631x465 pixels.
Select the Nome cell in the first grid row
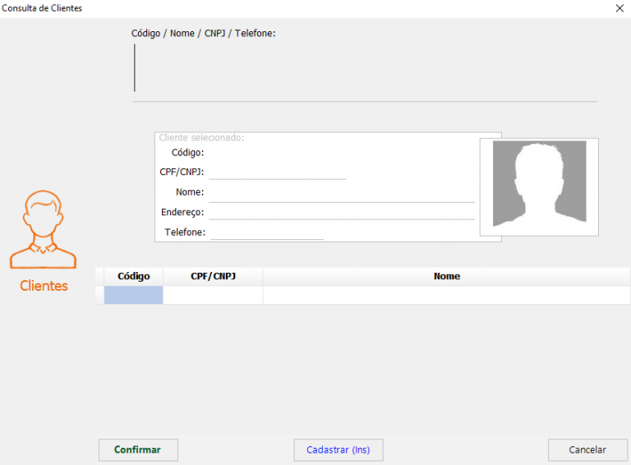446,295
